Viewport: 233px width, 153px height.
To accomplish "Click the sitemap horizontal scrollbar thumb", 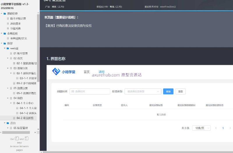I will point(16,132).
